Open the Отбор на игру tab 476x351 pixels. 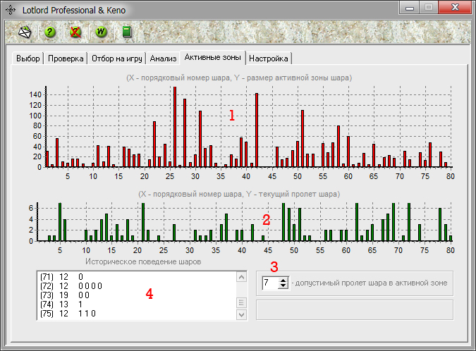click(x=117, y=58)
